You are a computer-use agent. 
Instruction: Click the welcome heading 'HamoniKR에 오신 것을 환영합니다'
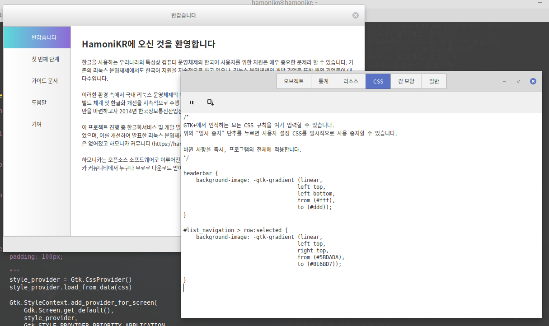[x=149, y=44]
